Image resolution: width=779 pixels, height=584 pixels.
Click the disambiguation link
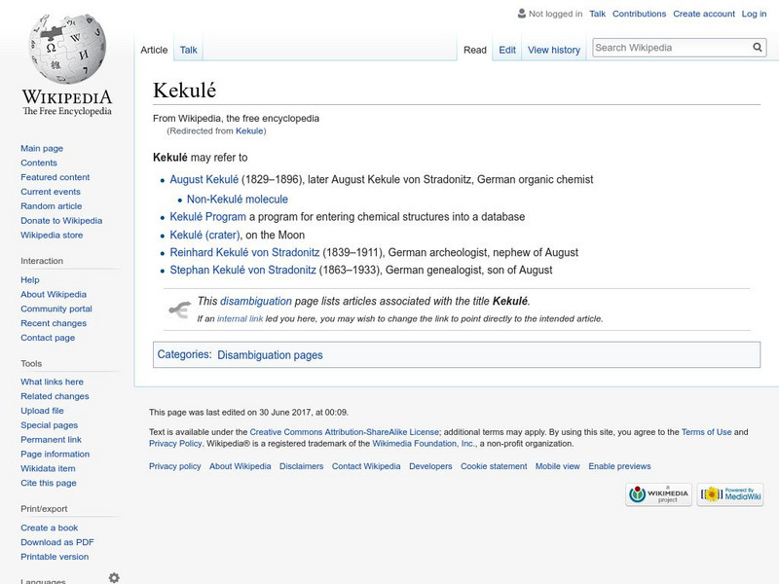(x=255, y=301)
